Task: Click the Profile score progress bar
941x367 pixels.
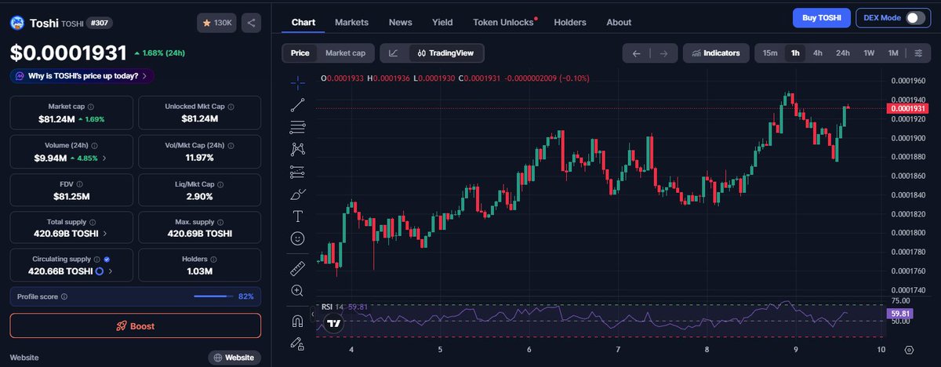Action: point(213,296)
